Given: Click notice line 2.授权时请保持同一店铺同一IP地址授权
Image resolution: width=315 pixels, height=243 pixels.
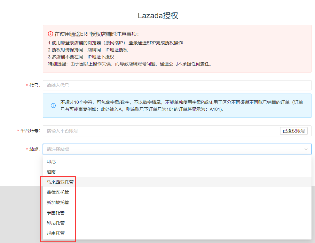Looking at the screenshot, I should point(88,50).
